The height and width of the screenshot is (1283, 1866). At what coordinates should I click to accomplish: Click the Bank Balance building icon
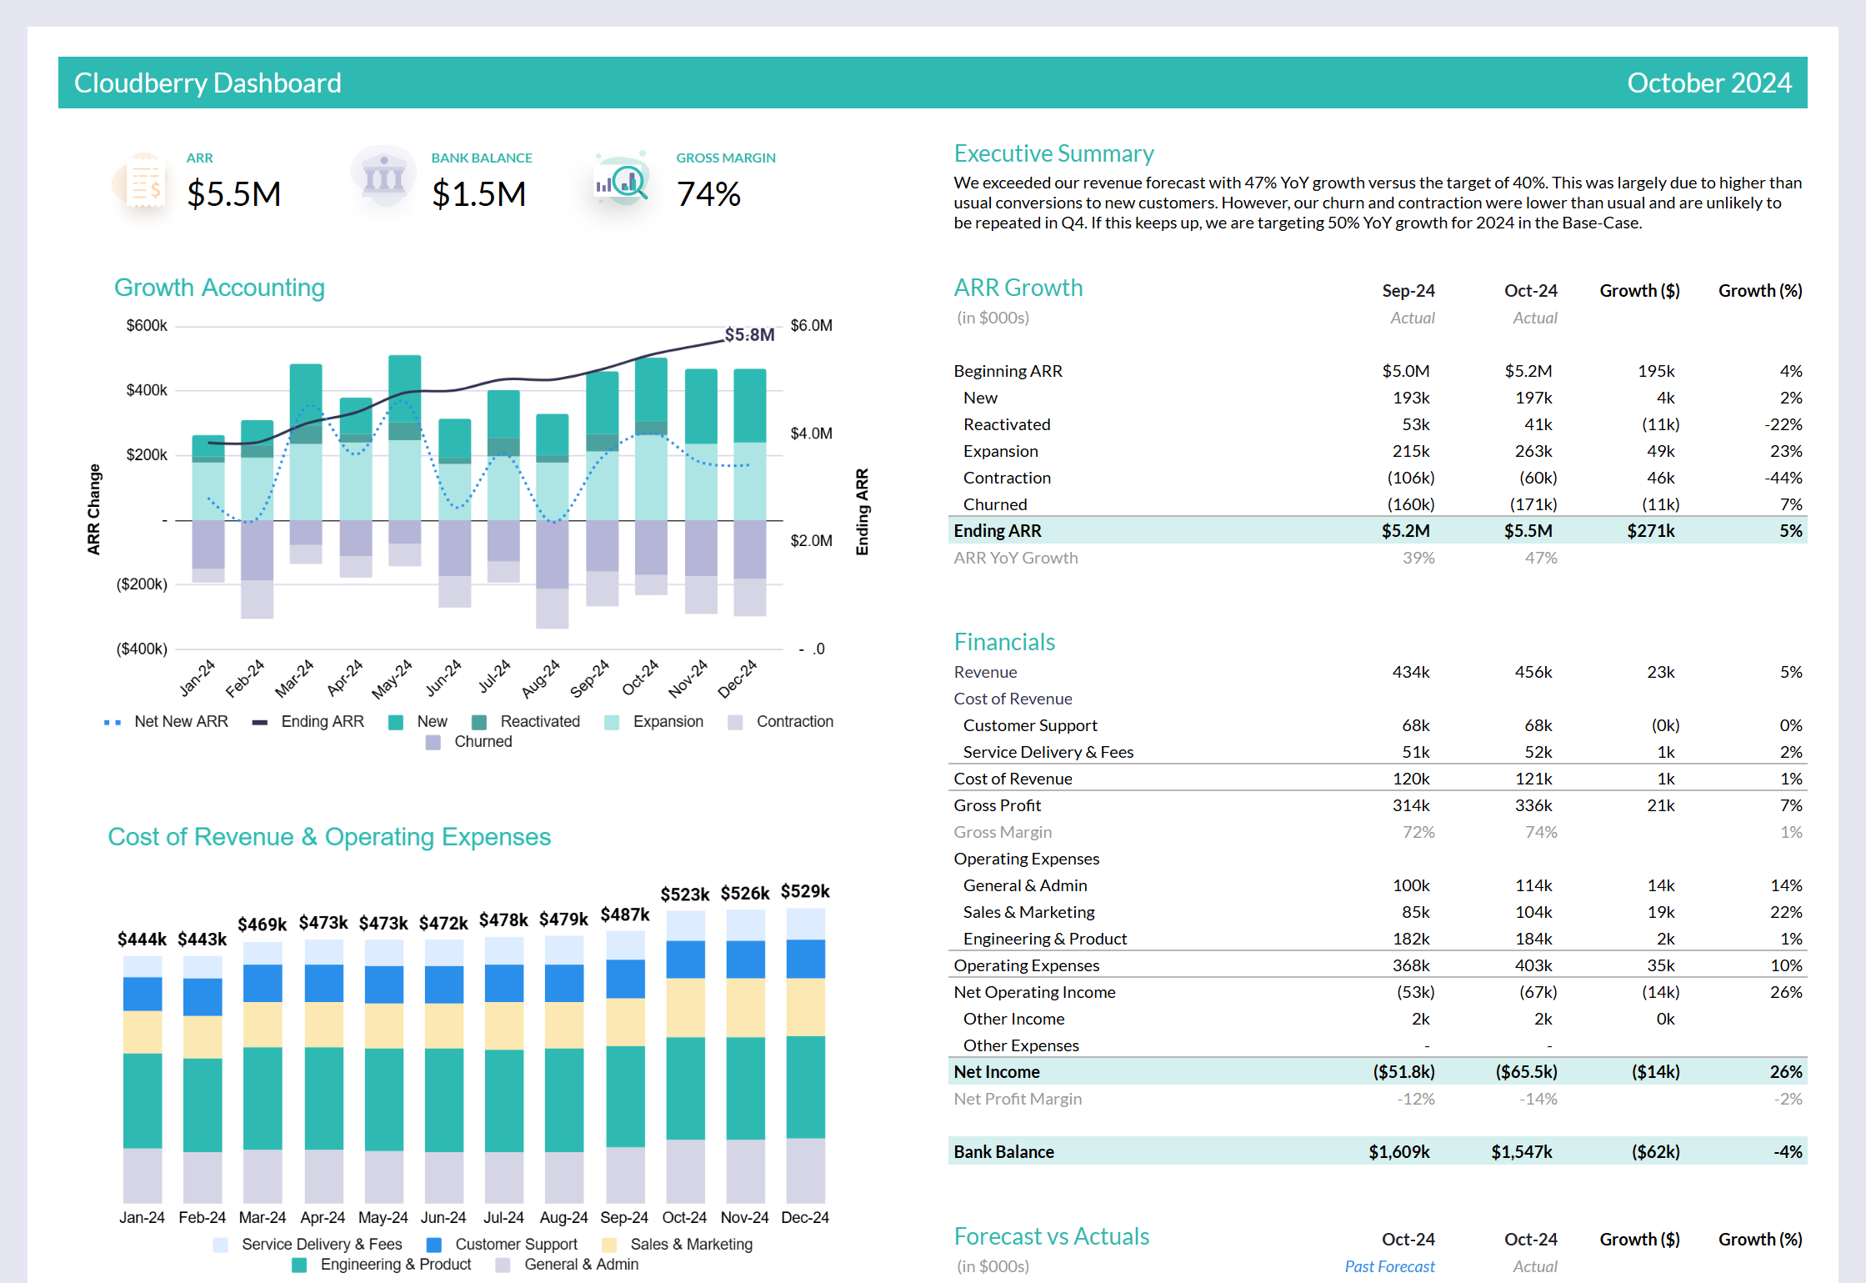[383, 177]
